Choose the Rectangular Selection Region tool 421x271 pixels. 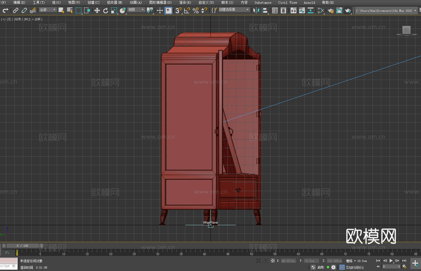click(x=79, y=10)
